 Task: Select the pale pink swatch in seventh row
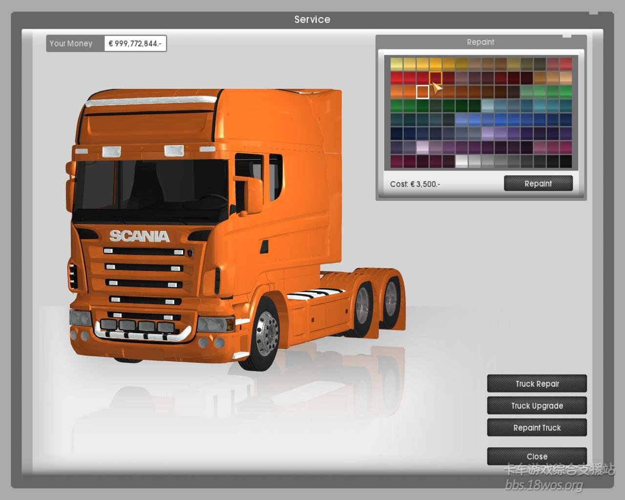(x=422, y=147)
